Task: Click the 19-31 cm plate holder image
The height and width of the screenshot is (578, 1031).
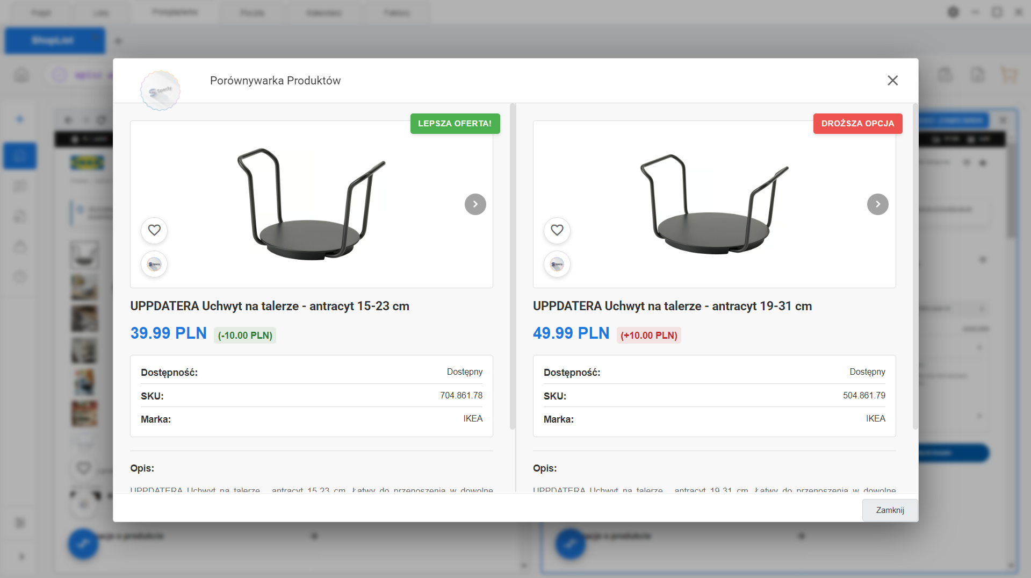Action: pyautogui.click(x=713, y=204)
